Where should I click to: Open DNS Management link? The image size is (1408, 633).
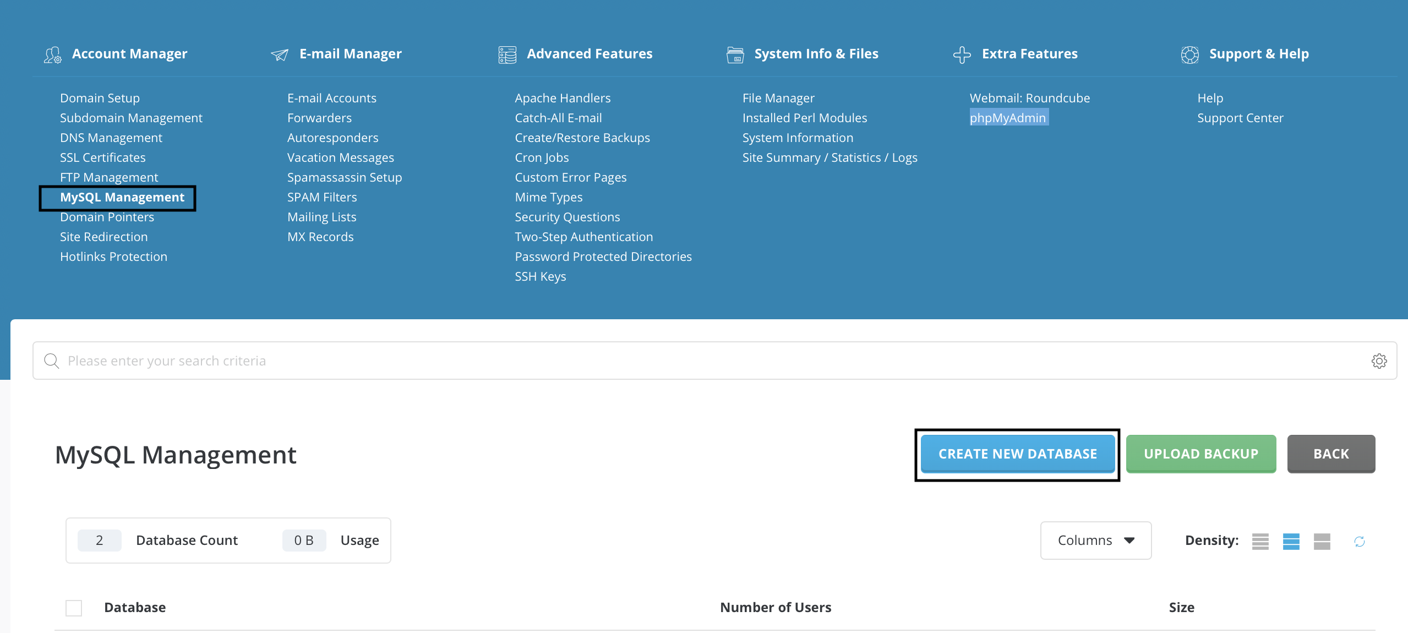coord(111,138)
